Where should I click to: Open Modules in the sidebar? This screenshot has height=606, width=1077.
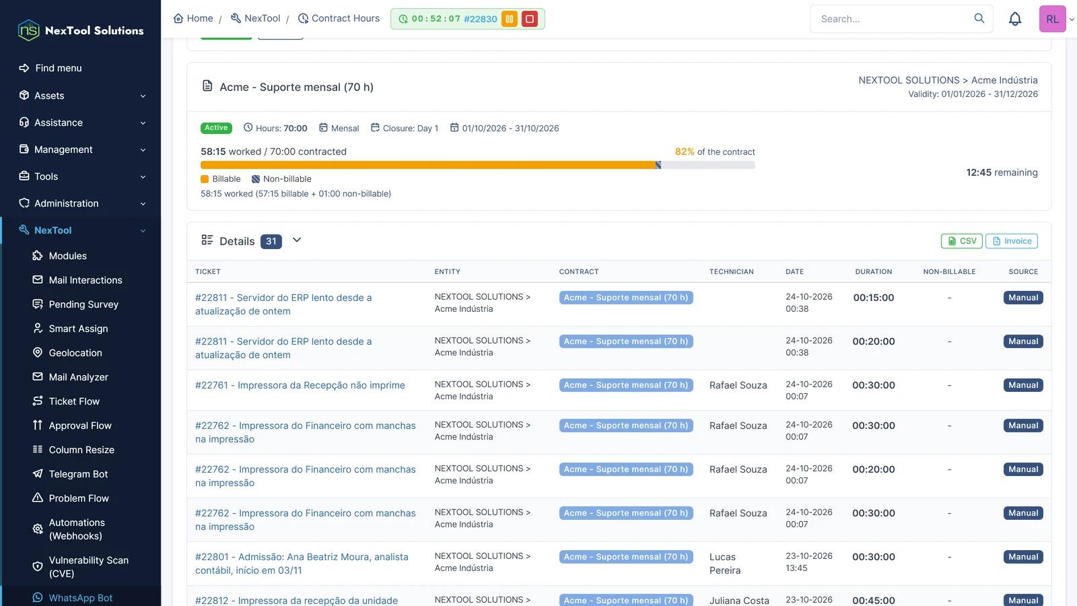(x=67, y=256)
